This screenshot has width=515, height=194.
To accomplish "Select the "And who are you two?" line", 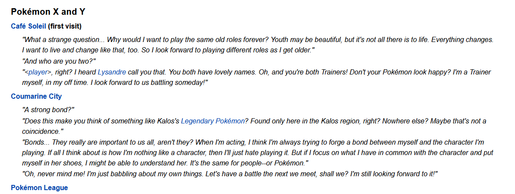I will pos(59,61).
